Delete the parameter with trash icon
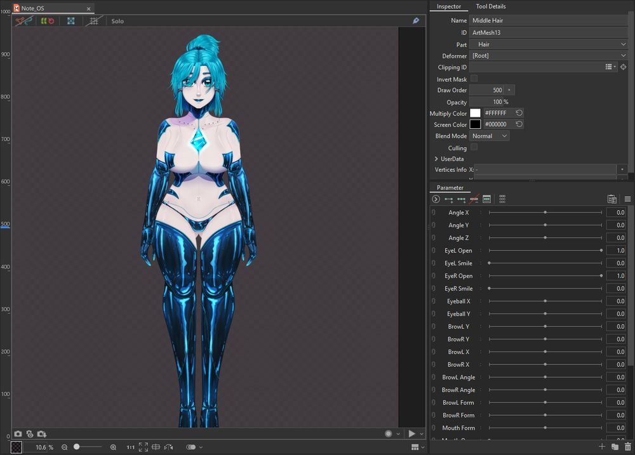Image resolution: width=635 pixels, height=455 pixels. click(628, 447)
